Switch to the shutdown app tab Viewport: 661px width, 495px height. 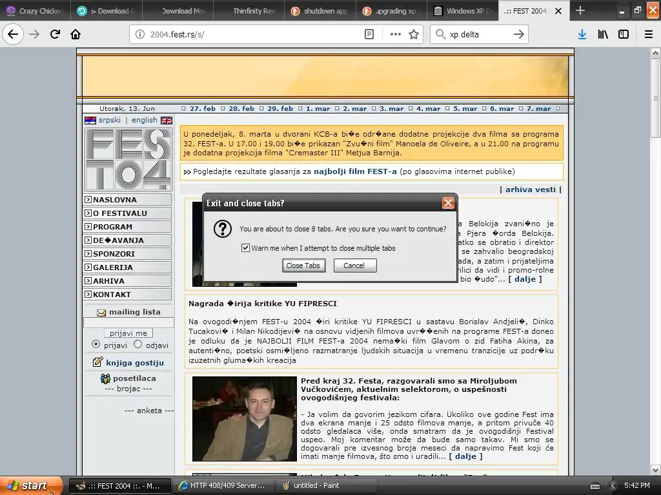(x=320, y=10)
